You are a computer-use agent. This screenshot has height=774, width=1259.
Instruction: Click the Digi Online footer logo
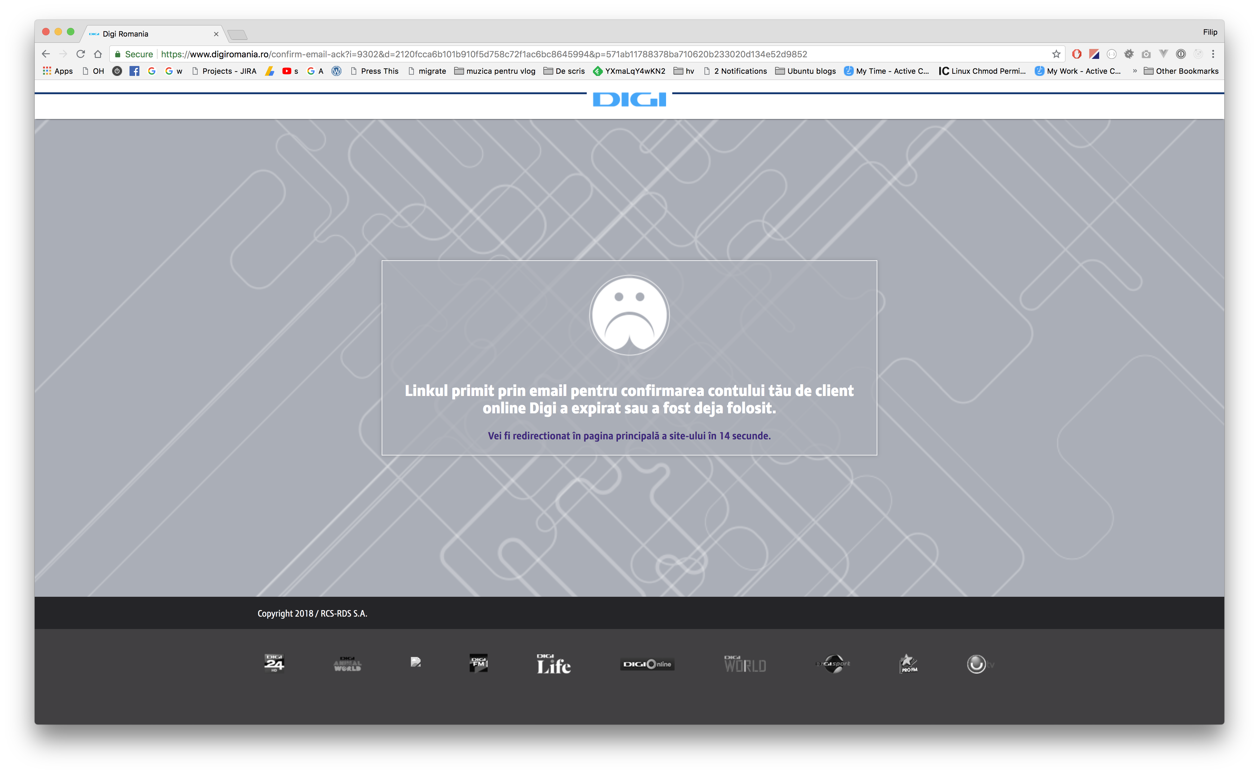[x=647, y=664]
